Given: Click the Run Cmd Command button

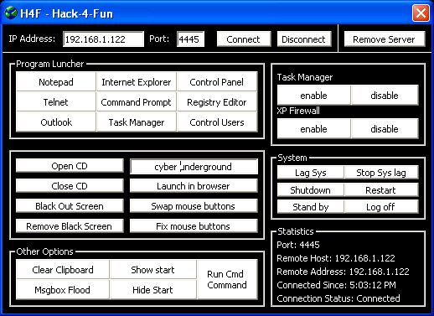Looking at the screenshot, I should pos(227,279).
